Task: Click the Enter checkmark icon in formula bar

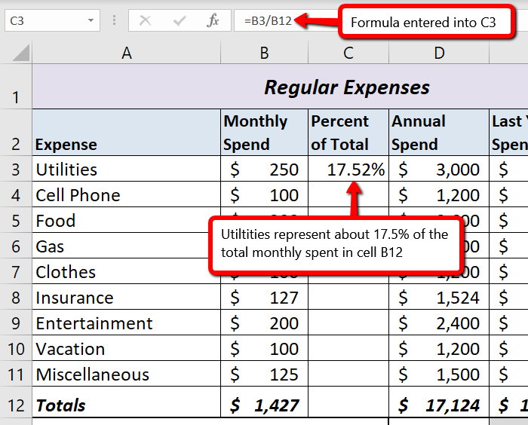Action: pos(180,21)
